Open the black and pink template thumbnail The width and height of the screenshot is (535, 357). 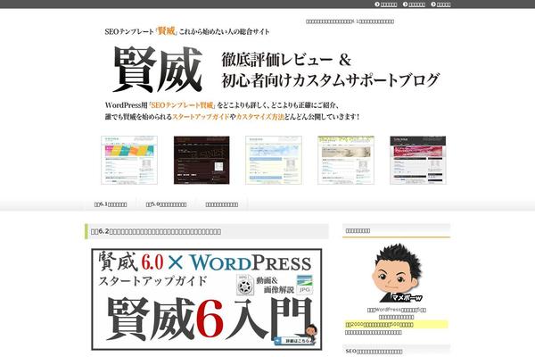pyautogui.click(x=418, y=160)
